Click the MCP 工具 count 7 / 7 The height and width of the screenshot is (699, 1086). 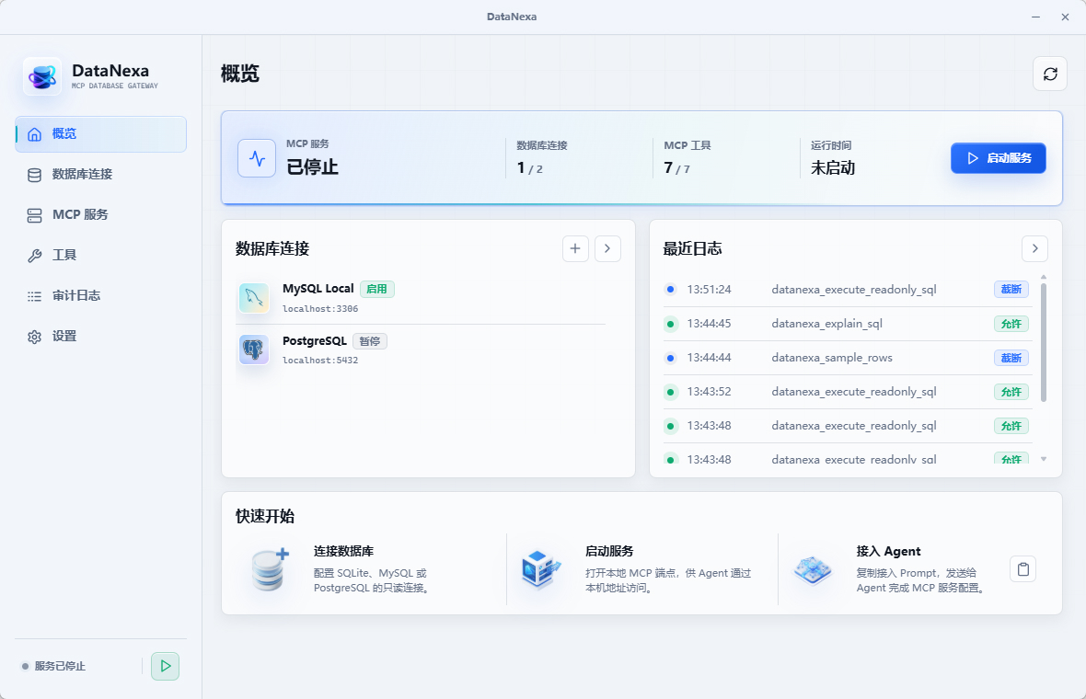(x=676, y=168)
